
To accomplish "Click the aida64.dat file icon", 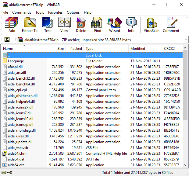I will click(5, 159).
